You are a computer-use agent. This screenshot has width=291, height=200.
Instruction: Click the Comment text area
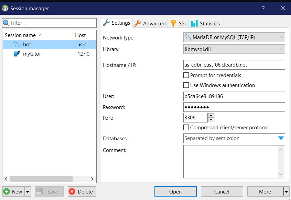231,162
